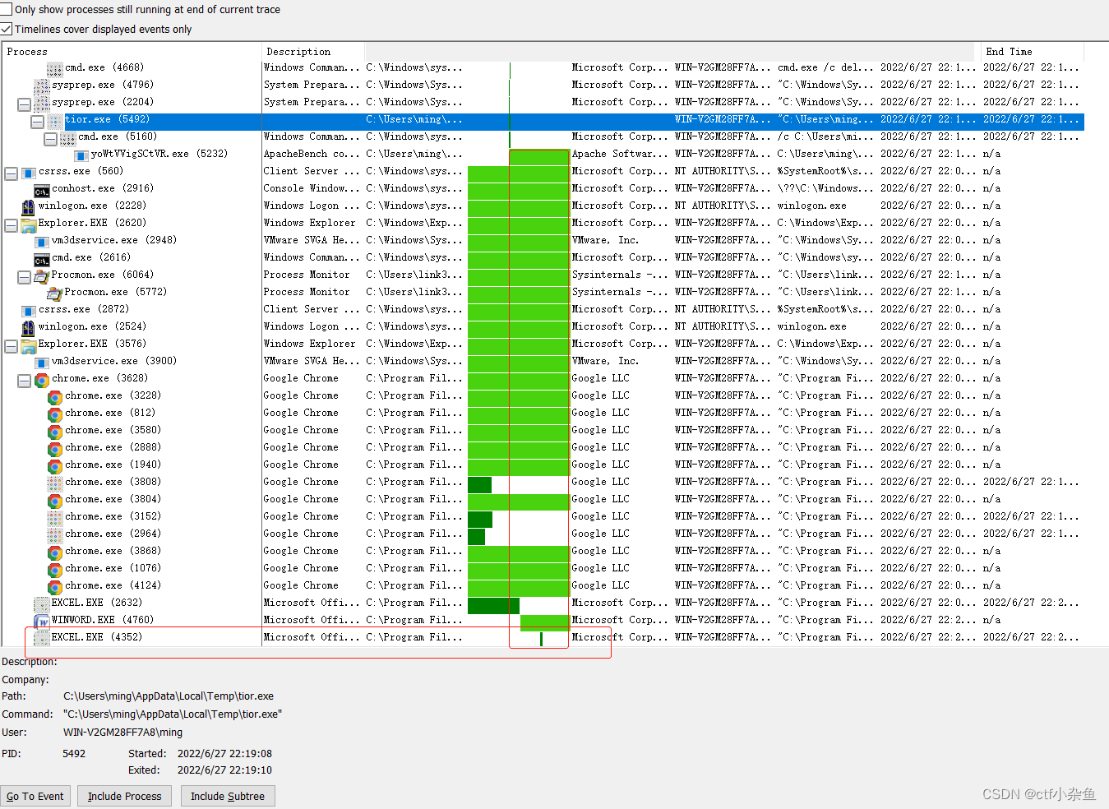Click the chrome.exe (812) Chrome icon
The height and width of the screenshot is (809, 1109).
pyautogui.click(x=54, y=414)
